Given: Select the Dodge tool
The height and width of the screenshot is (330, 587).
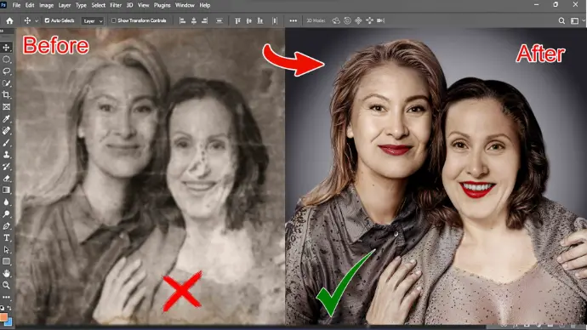Looking at the screenshot, I should coord(6,214).
